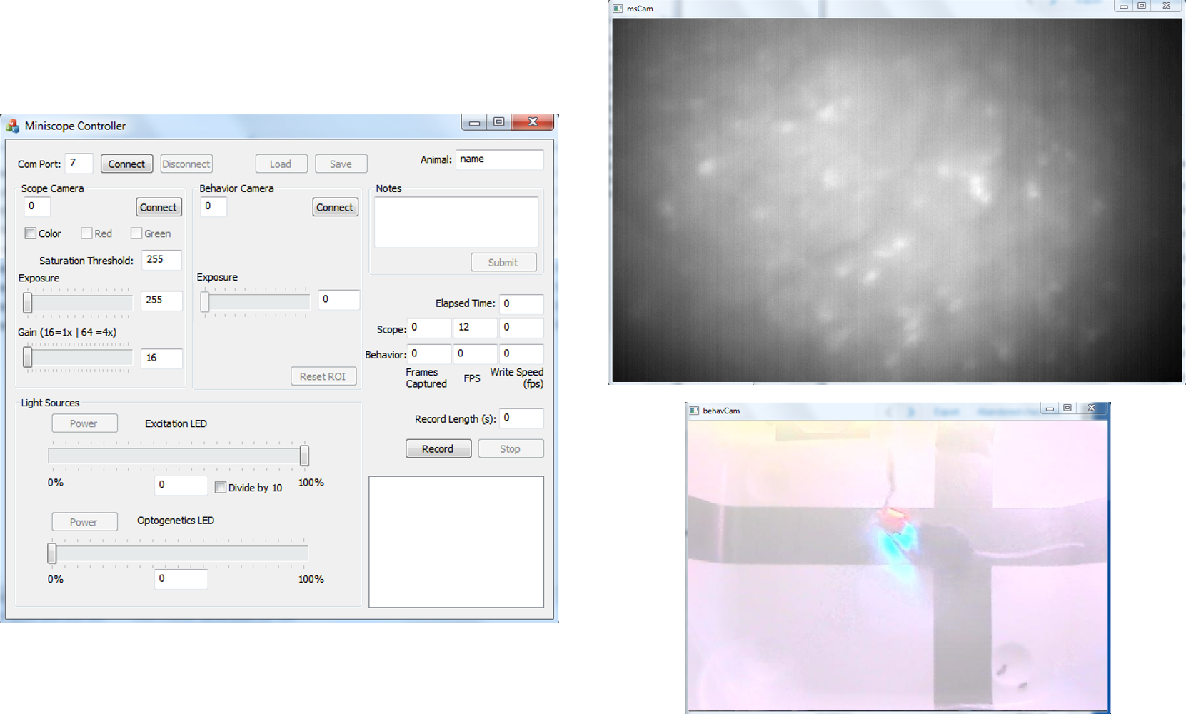Enable the Color checkbox
The width and height of the screenshot is (1186, 714).
31,233
